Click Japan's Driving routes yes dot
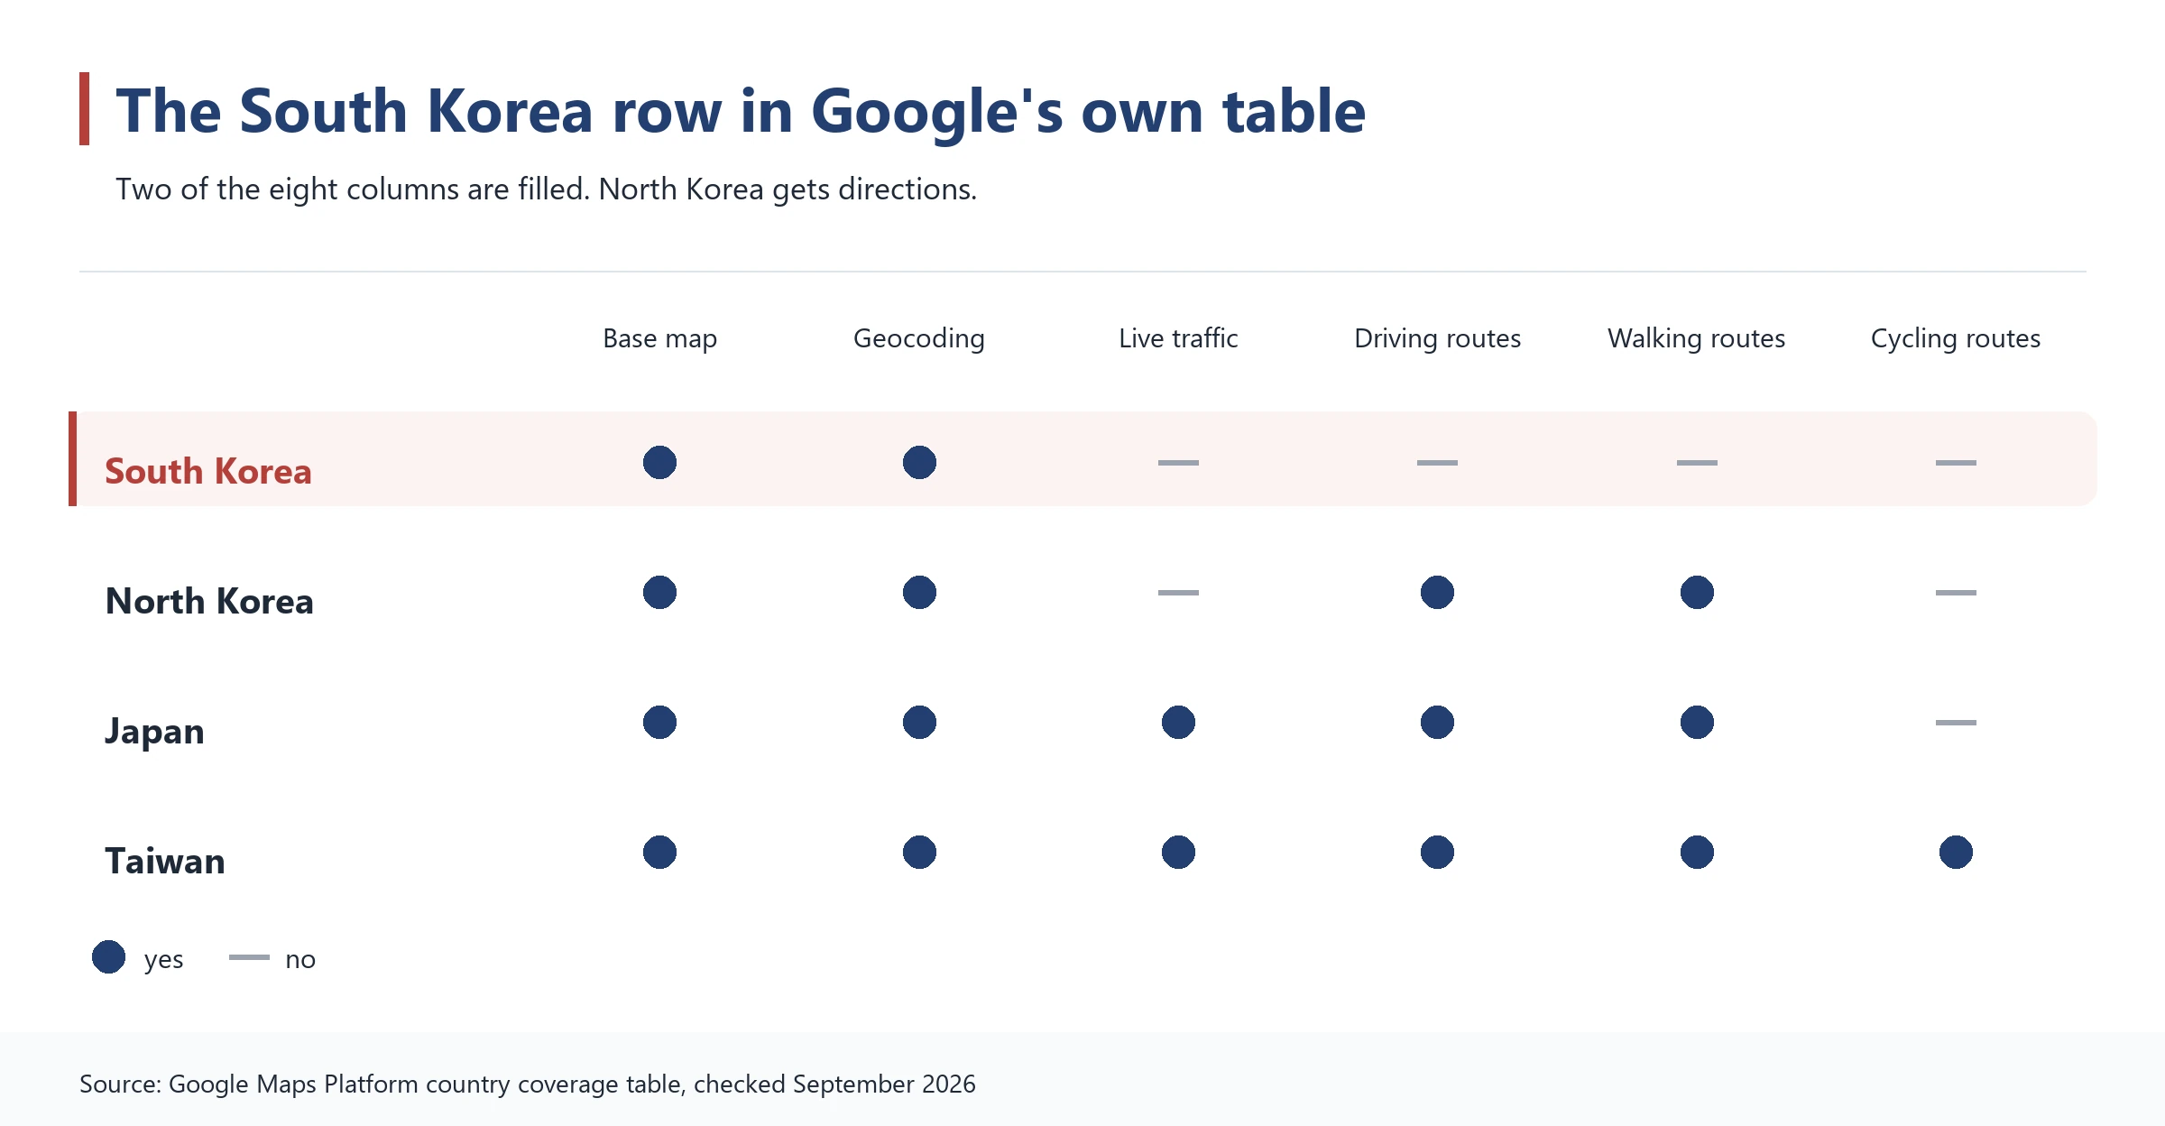Screen dimensions: 2165x1126 (1437, 723)
